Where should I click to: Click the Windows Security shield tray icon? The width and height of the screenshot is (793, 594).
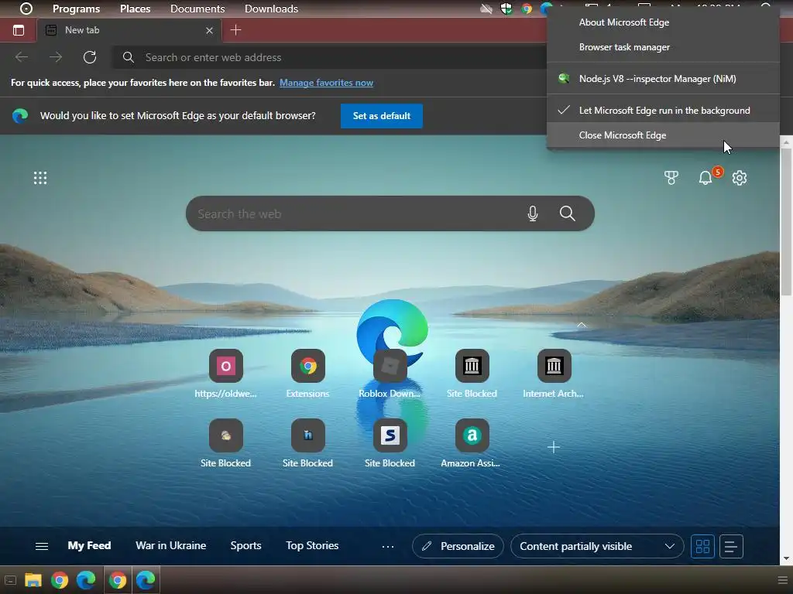506,9
